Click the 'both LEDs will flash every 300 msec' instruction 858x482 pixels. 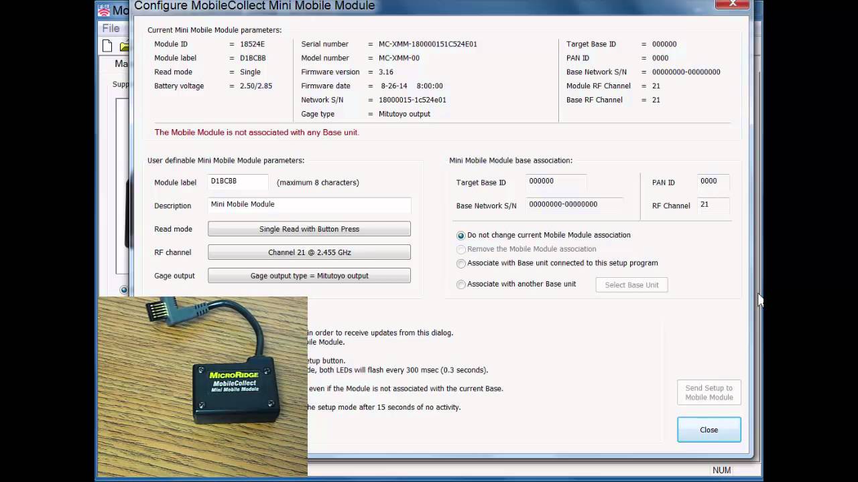tap(398, 370)
